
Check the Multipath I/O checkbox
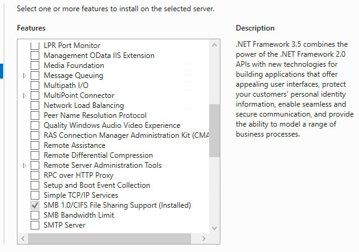(x=35, y=85)
